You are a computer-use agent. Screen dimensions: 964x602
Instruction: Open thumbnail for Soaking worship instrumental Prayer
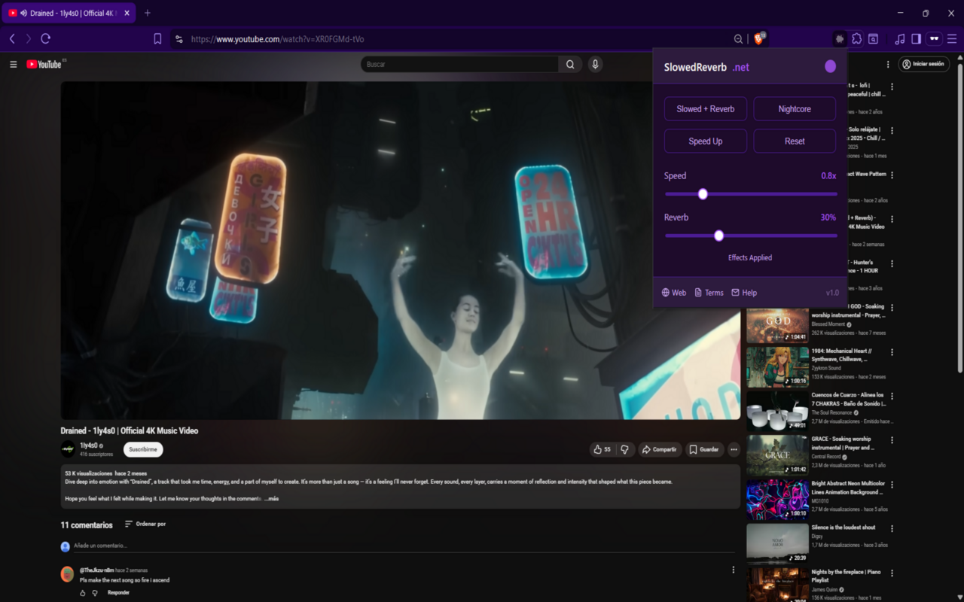coord(777,322)
